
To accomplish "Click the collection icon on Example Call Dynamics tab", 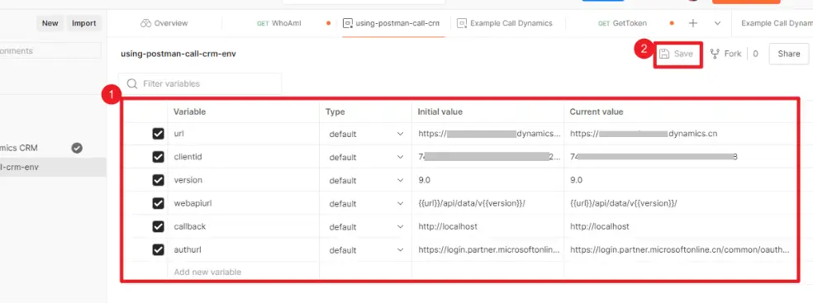I will point(462,23).
